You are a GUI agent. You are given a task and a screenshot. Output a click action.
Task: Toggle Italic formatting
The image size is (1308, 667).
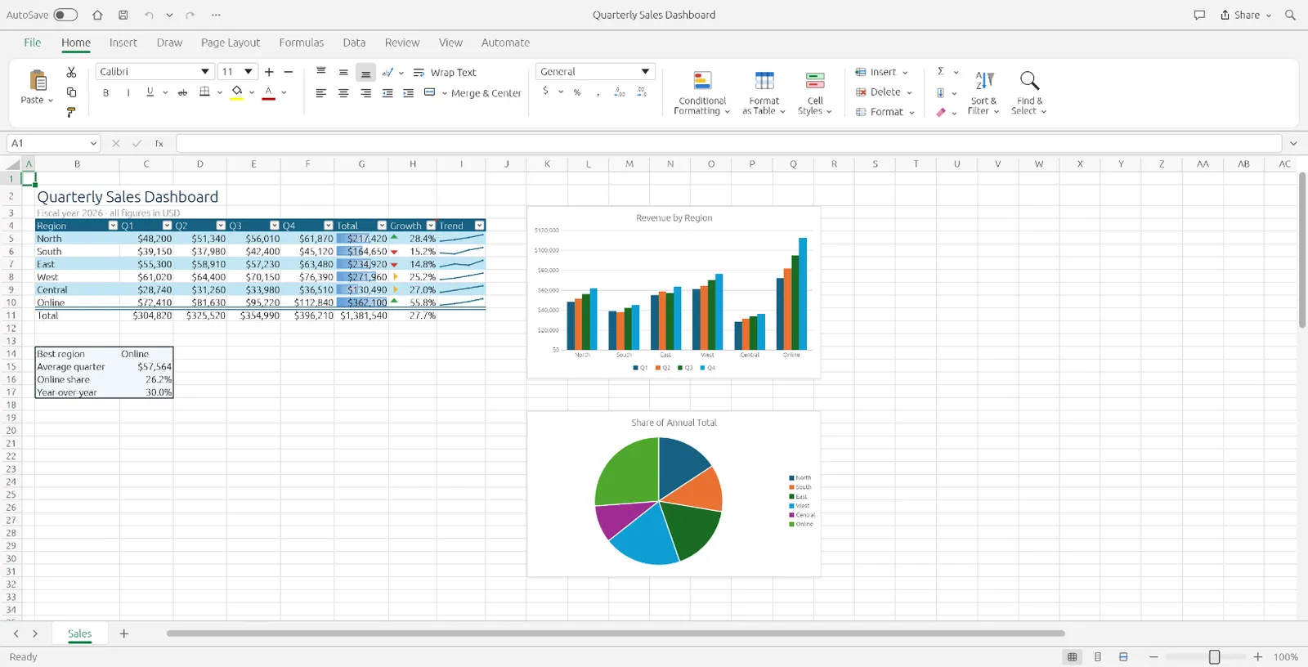click(128, 93)
